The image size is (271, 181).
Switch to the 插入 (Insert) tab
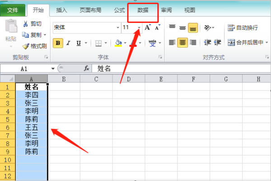(x=62, y=10)
